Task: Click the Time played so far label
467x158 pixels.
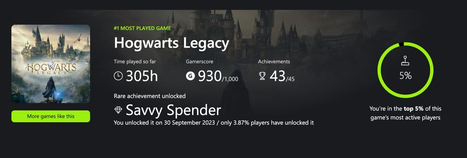Action: [135, 62]
